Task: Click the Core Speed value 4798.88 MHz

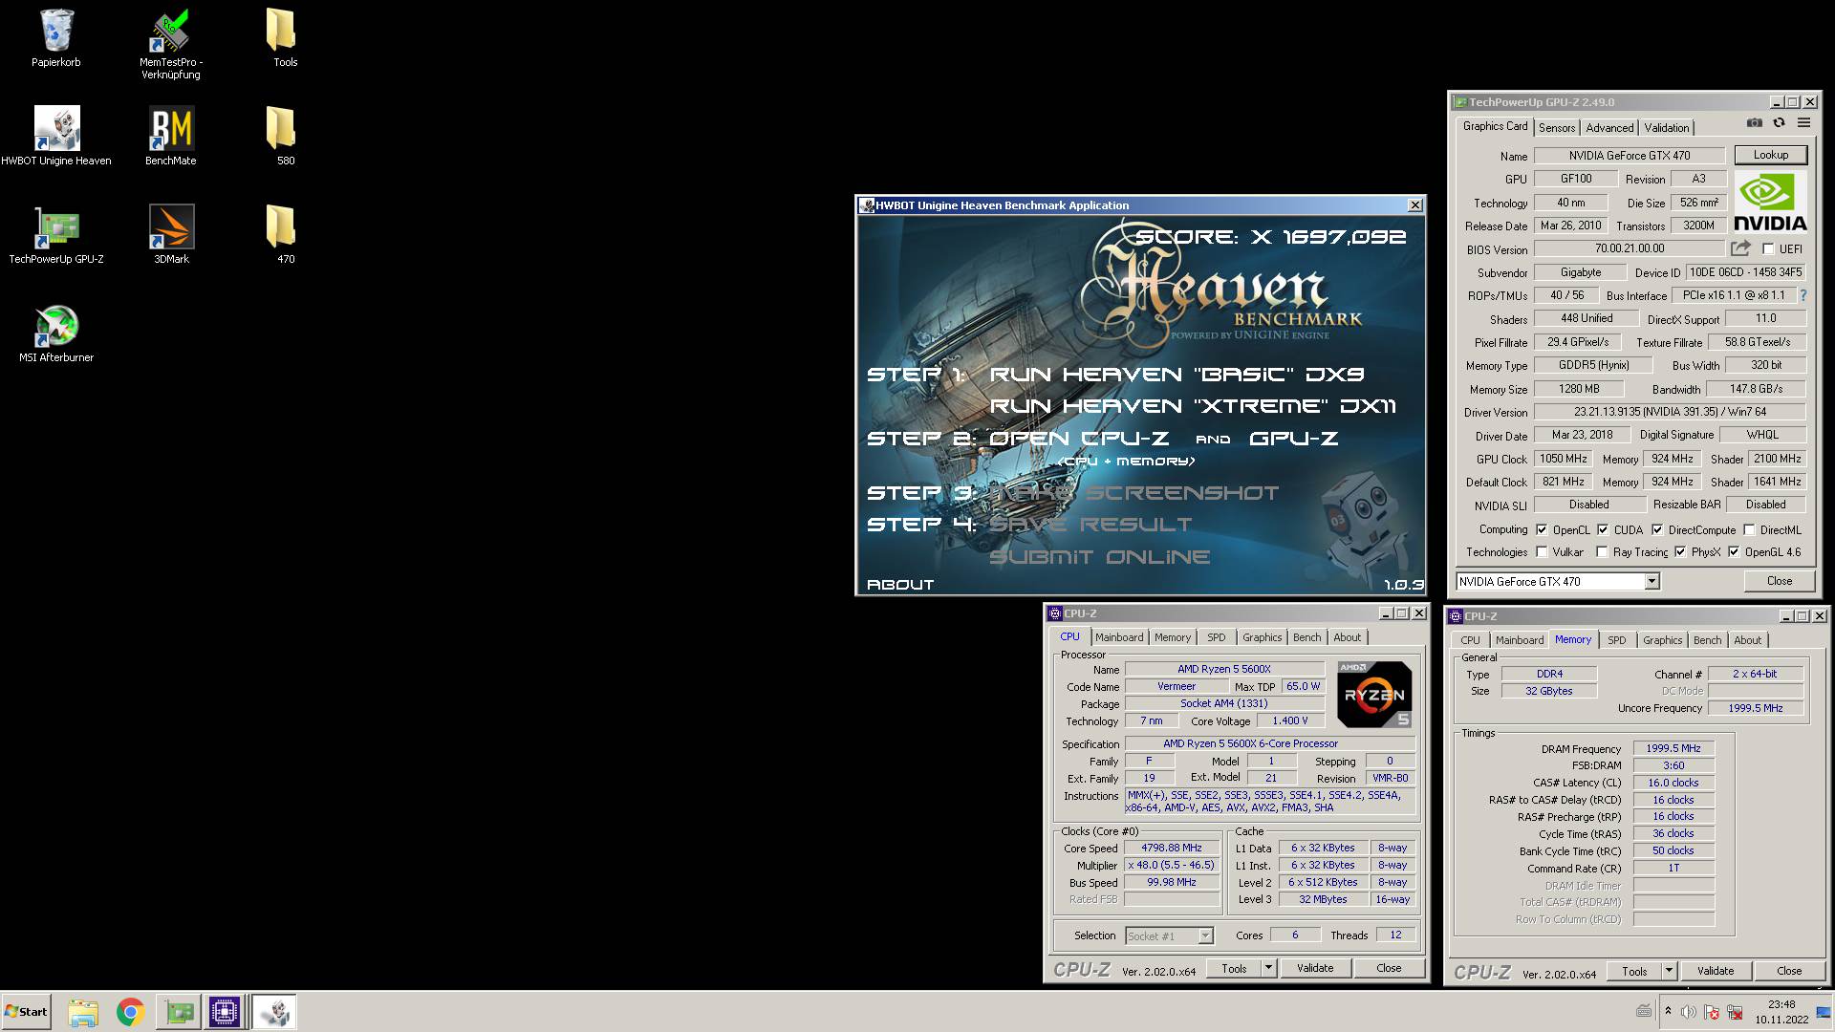Action: [x=1172, y=849]
